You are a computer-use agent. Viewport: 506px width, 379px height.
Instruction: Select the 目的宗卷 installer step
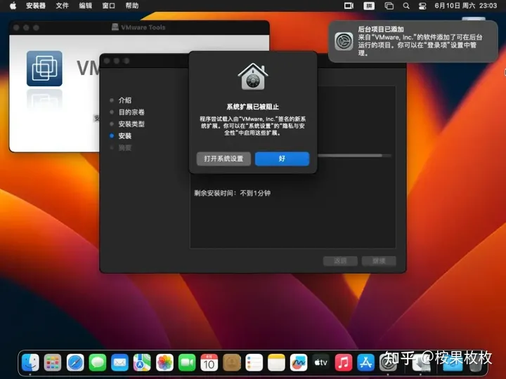[131, 112]
